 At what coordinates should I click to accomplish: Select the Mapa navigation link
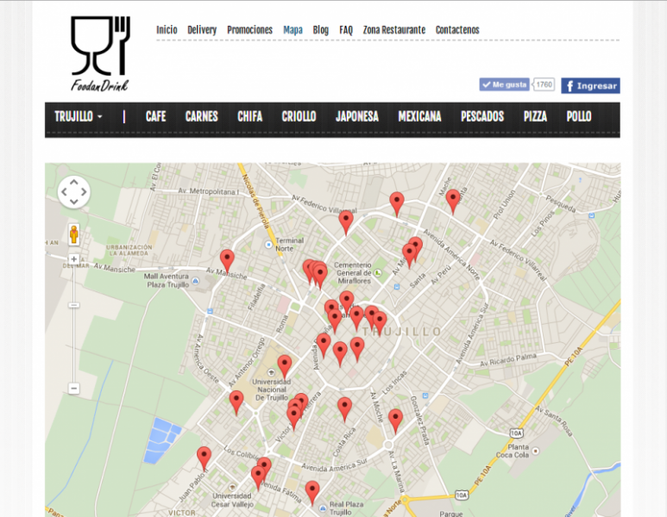pos(293,30)
